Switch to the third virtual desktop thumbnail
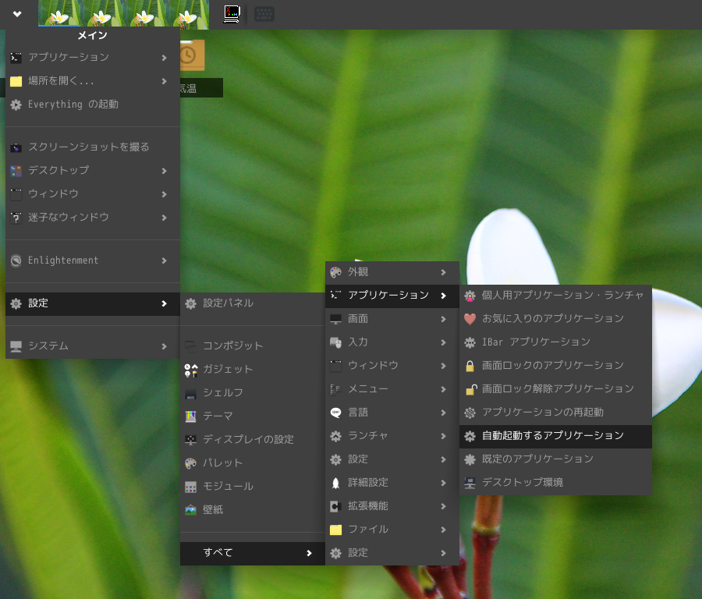The image size is (702, 599). pos(145,13)
